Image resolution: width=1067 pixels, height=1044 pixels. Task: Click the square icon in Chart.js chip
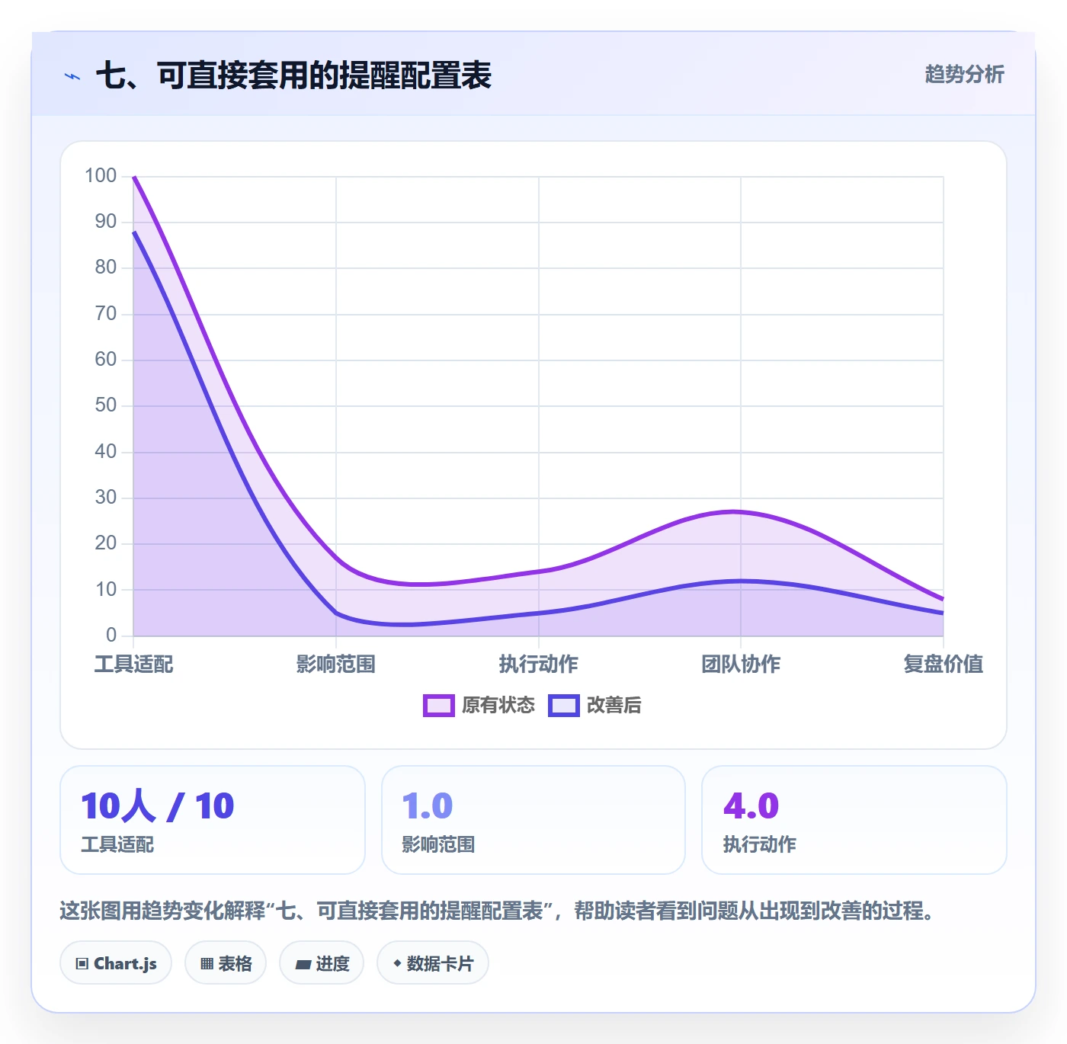[x=82, y=964]
